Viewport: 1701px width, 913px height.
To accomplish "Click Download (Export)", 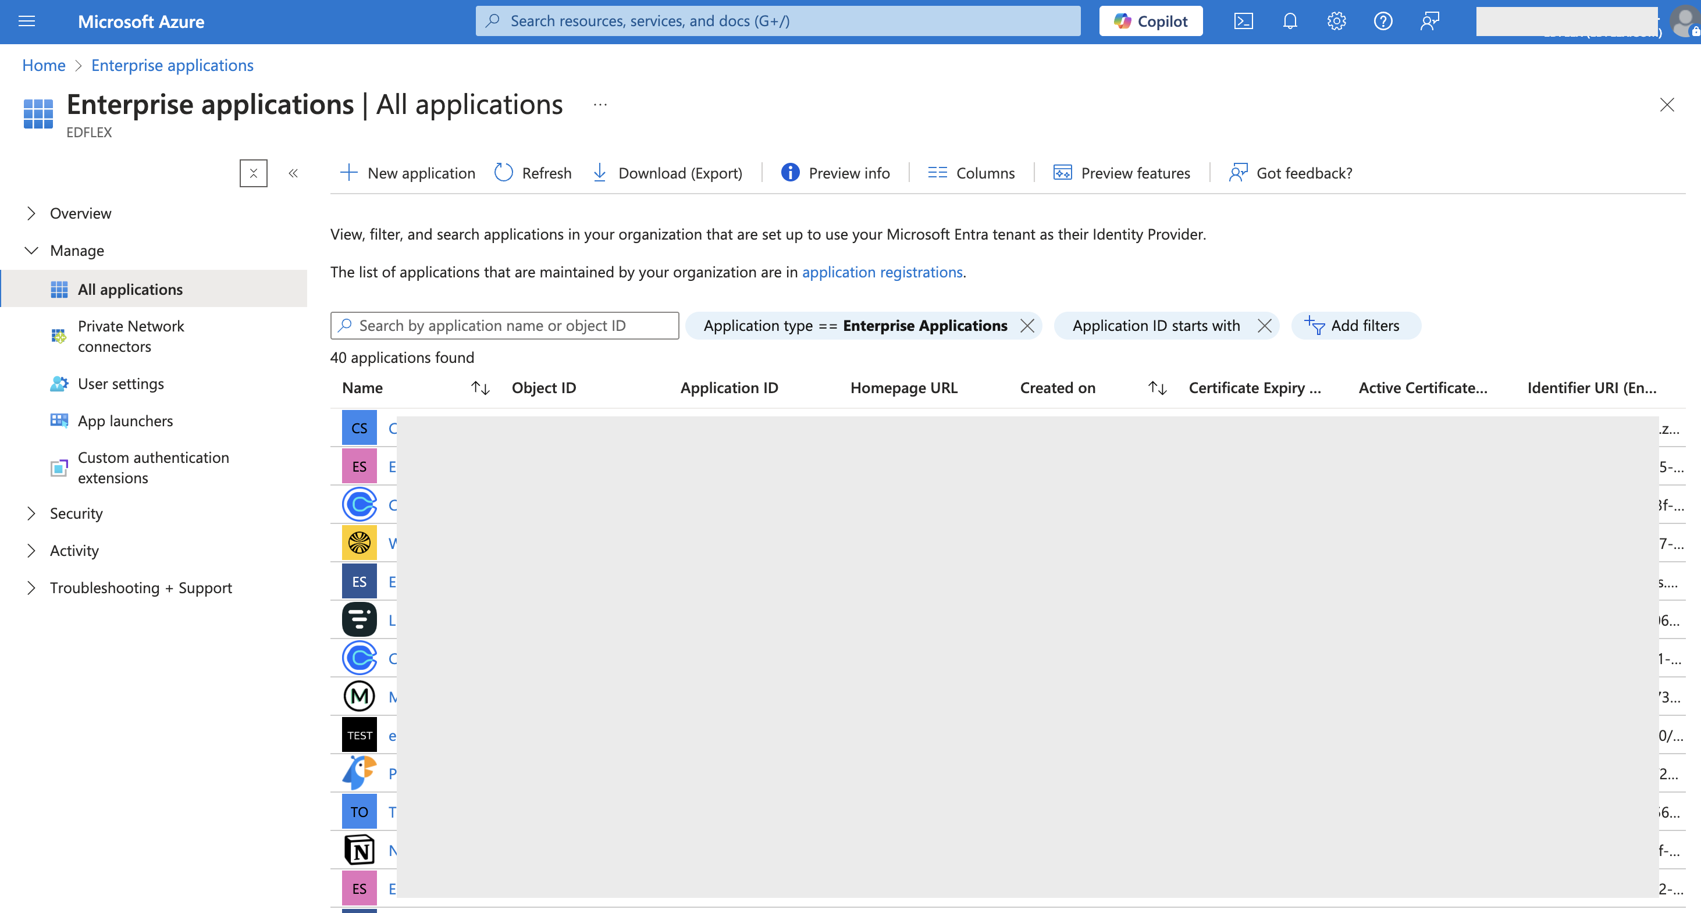I will click(x=667, y=173).
